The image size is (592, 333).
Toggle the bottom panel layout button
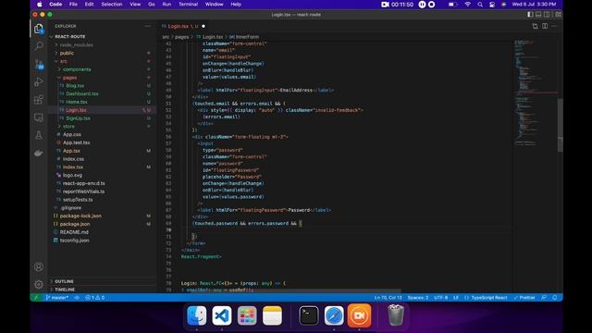538,15
